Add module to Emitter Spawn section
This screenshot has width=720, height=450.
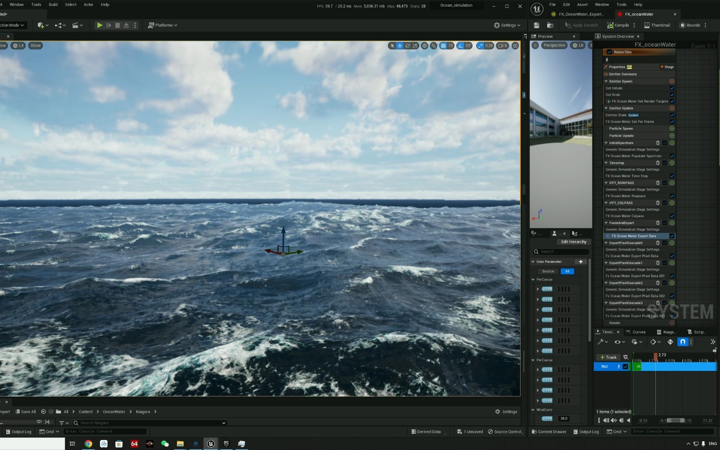coord(672,81)
